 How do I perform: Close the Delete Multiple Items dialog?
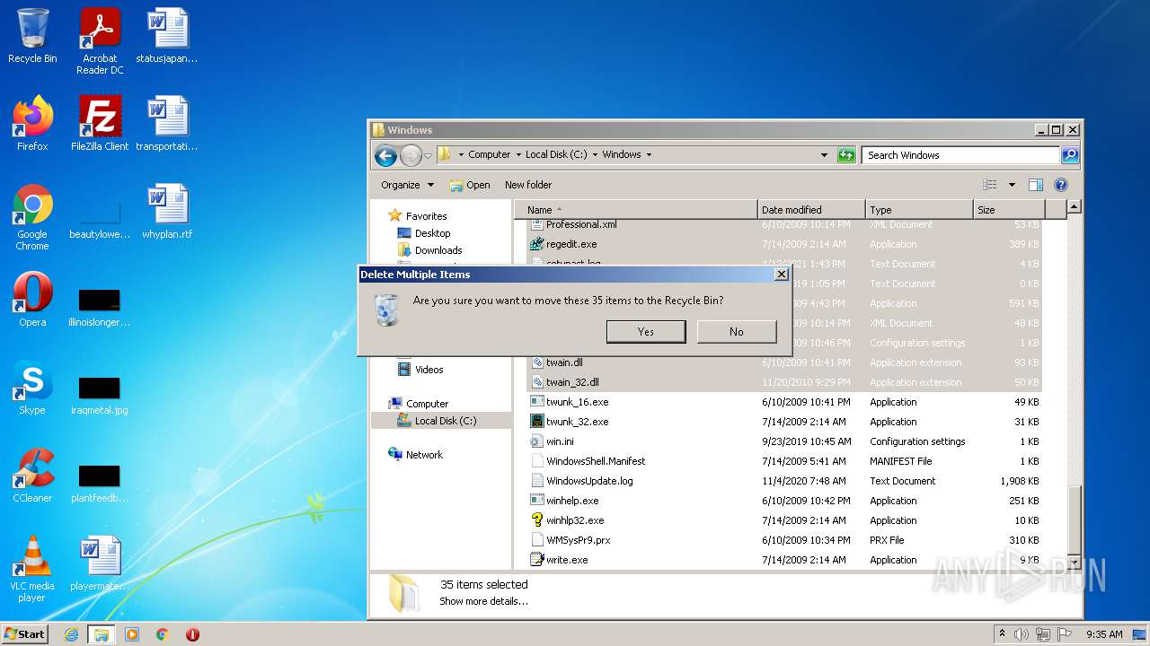[x=781, y=275]
